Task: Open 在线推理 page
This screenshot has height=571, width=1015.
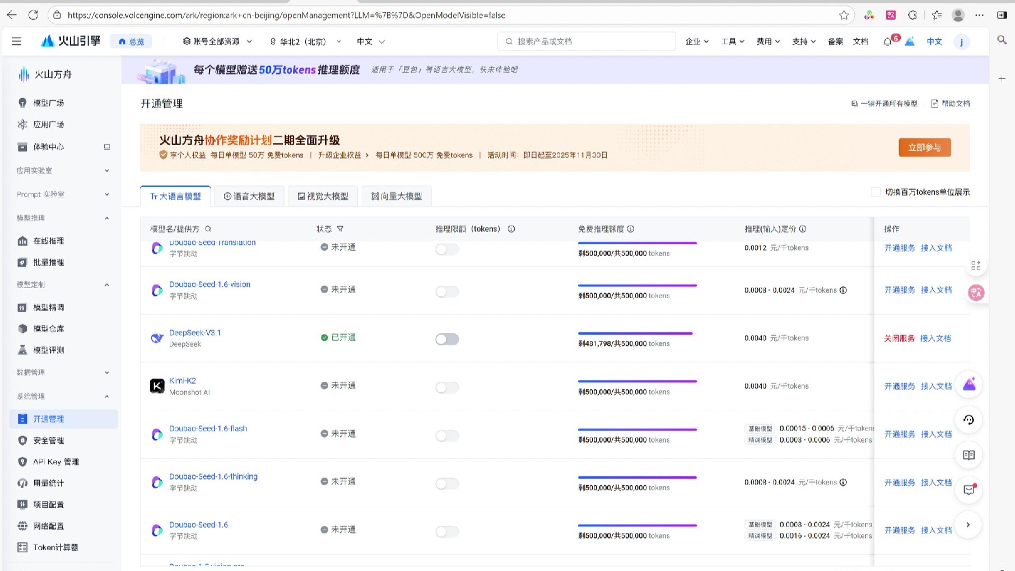Action: coord(49,241)
